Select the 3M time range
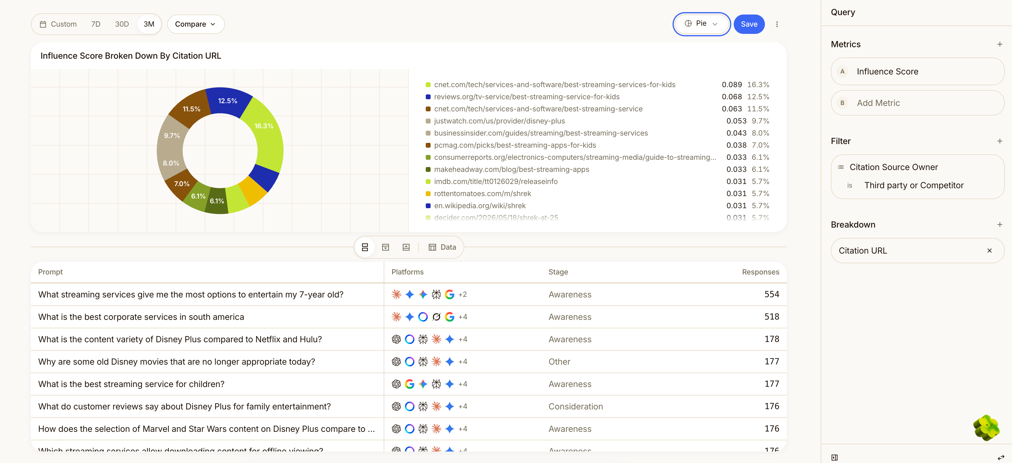This screenshot has height=463, width=1012. tap(149, 24)
